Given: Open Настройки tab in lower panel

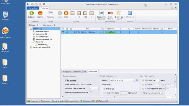Looking at the screenshot, I should tap(66, 72).
